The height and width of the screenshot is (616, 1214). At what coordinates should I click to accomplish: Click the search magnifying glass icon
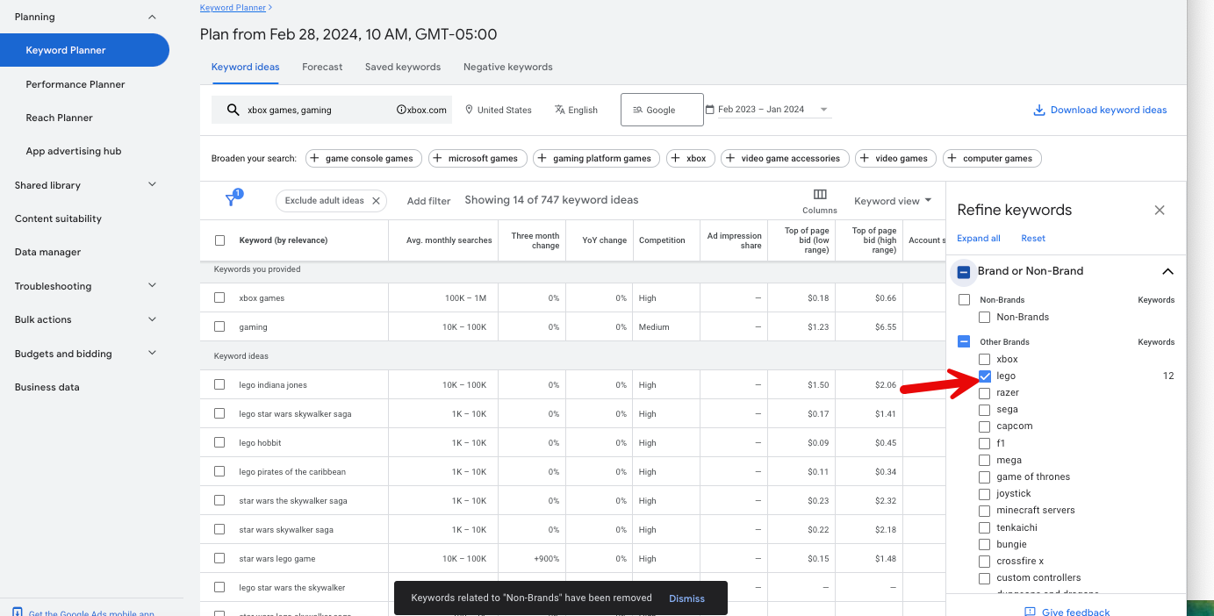233,109
